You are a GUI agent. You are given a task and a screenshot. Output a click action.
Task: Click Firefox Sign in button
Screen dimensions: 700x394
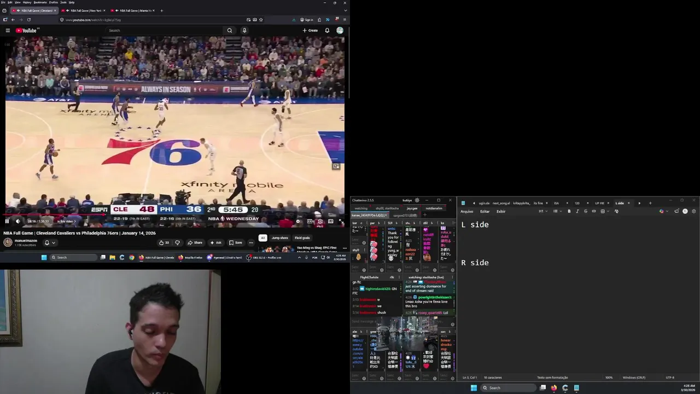click(307, 20)
